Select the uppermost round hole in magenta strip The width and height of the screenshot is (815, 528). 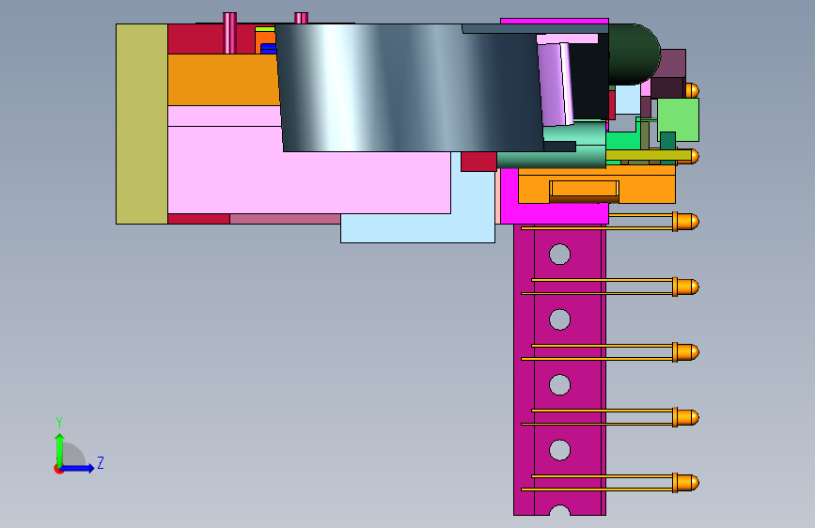[560, 255]
